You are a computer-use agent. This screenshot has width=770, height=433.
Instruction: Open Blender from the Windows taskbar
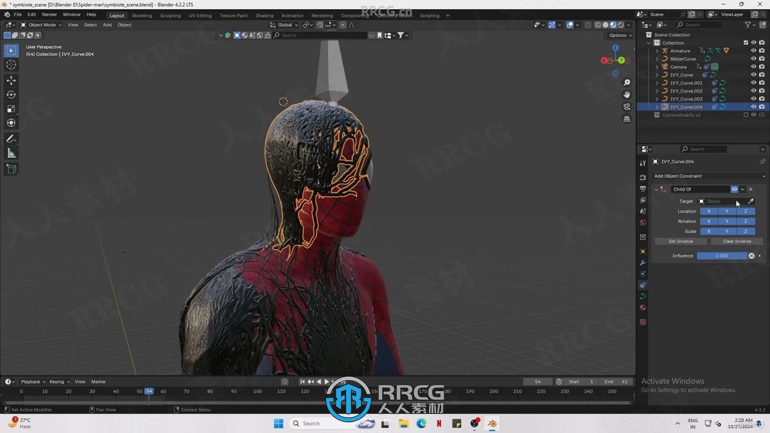(x=492, y=423)
